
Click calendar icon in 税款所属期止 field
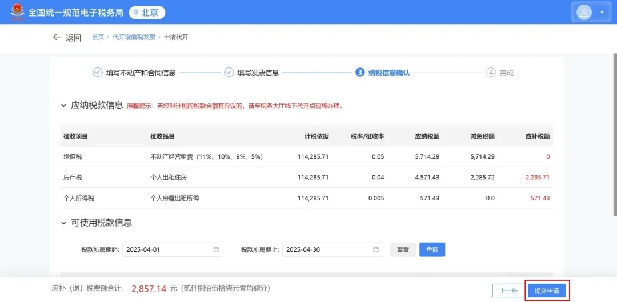376,249
